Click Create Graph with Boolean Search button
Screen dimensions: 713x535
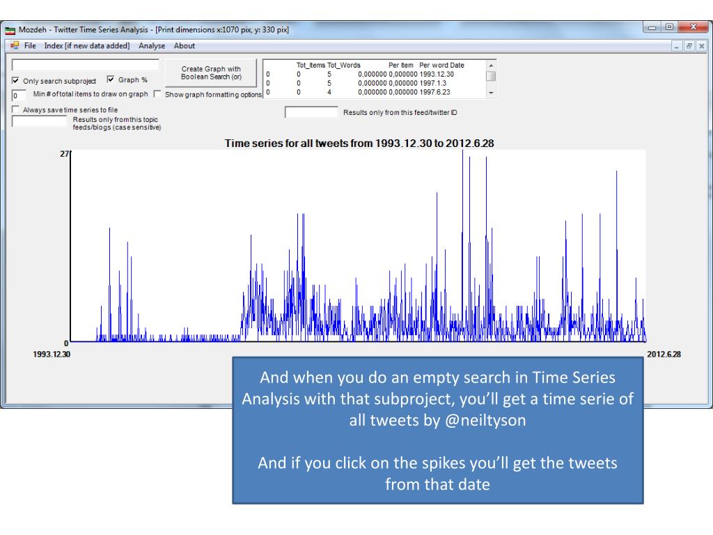[211, 72]
